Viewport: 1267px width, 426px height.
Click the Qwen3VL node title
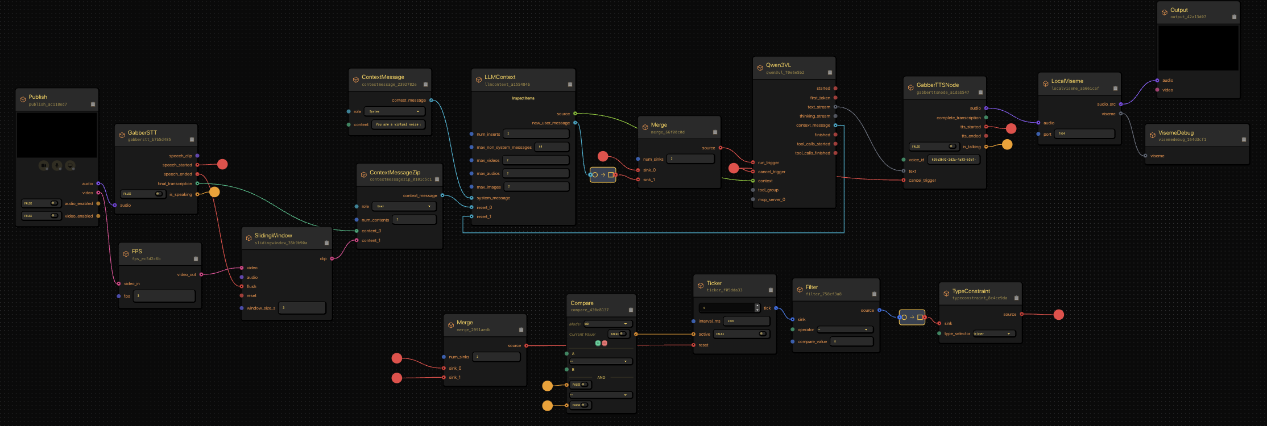(x=778, y=65)
